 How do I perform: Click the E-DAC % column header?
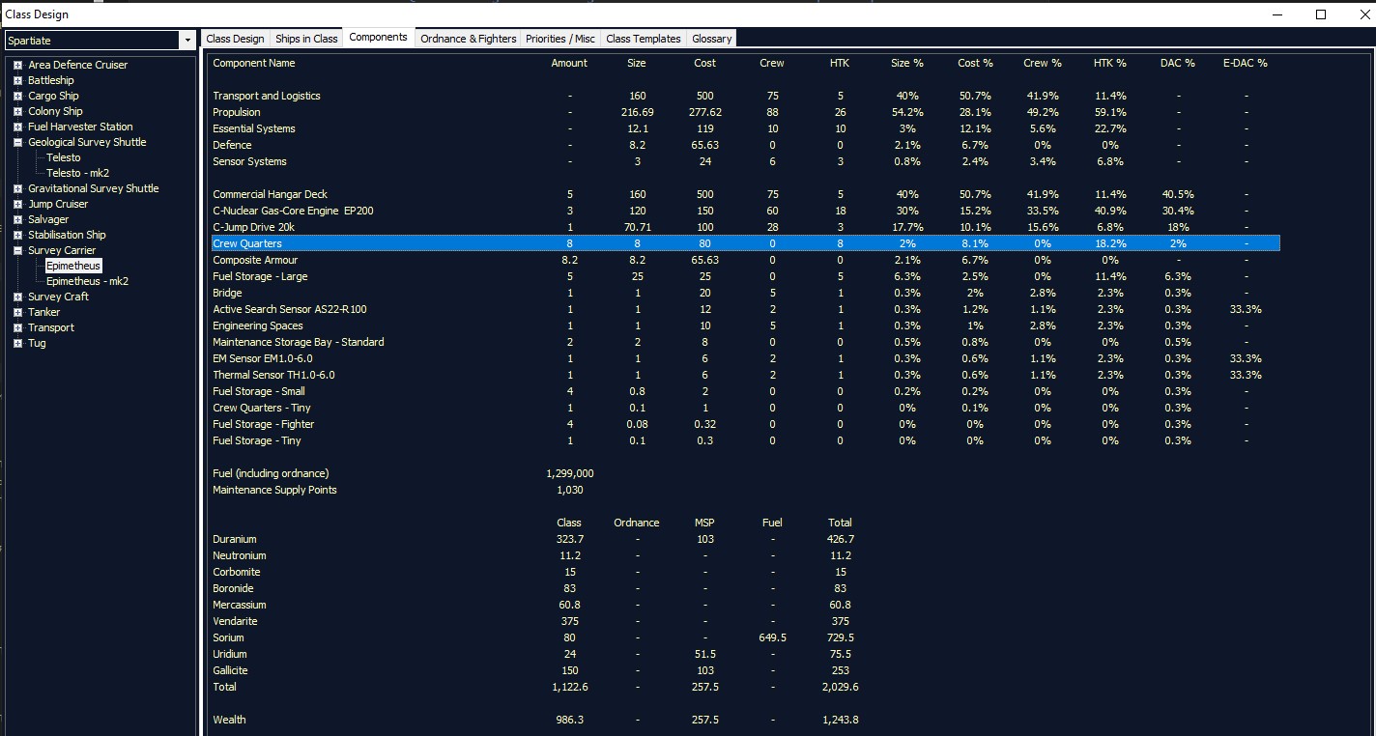(x=1246, y=63)
